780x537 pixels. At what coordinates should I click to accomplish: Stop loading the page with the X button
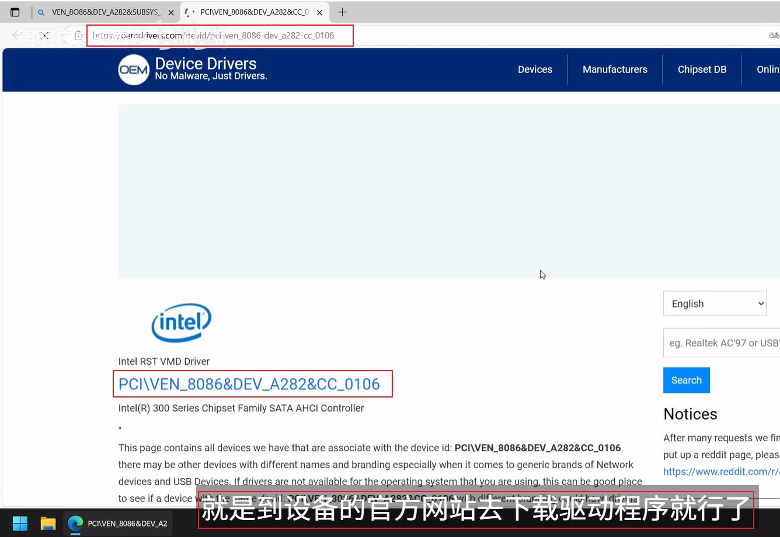[44, 36]
